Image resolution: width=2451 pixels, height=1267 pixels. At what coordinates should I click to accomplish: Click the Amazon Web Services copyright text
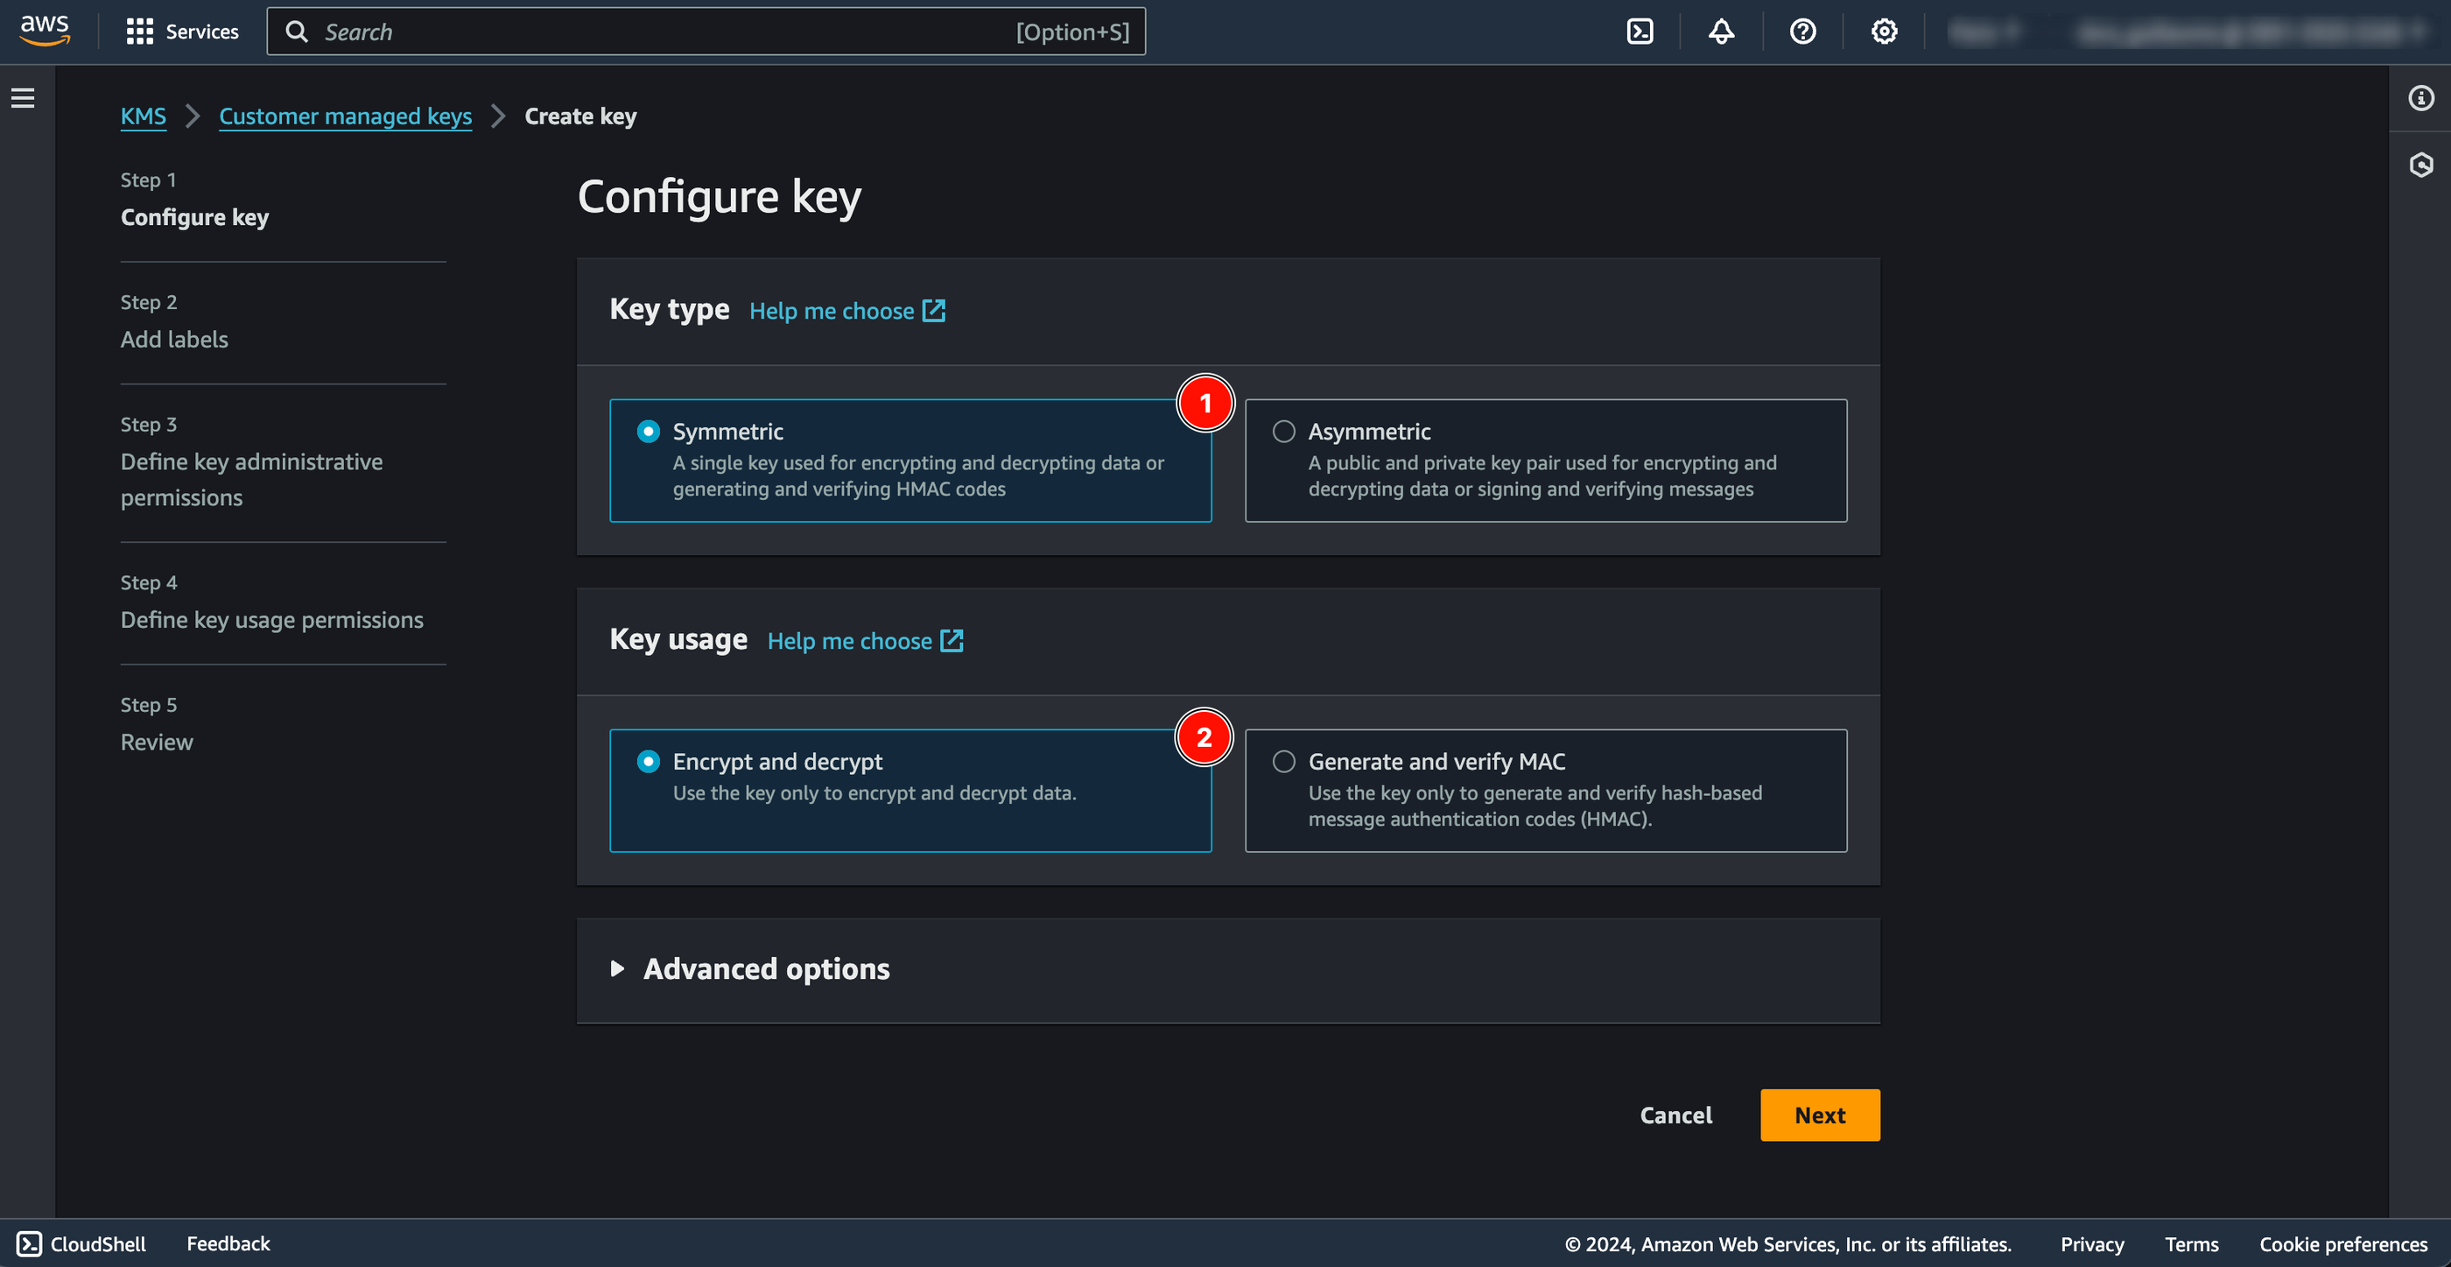pos(1787,1243)
